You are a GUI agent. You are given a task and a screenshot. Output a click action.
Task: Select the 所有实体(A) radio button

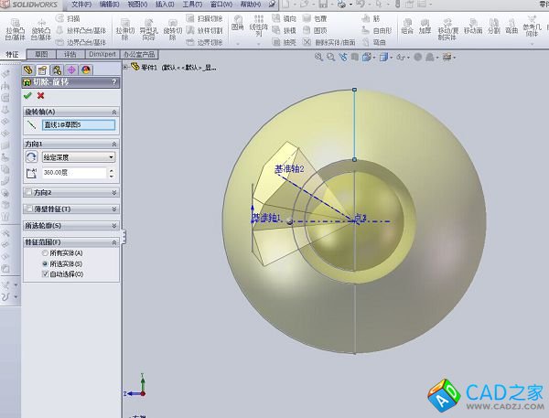click(46, 252)
